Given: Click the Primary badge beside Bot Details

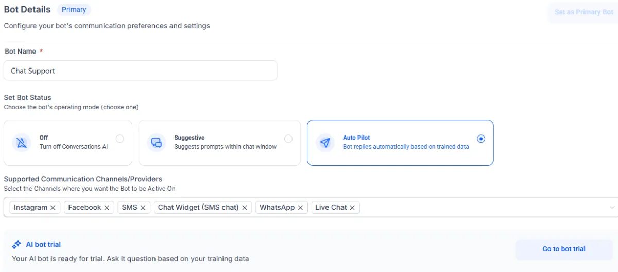Looking at the screenshot, I should tap(74, 10).
